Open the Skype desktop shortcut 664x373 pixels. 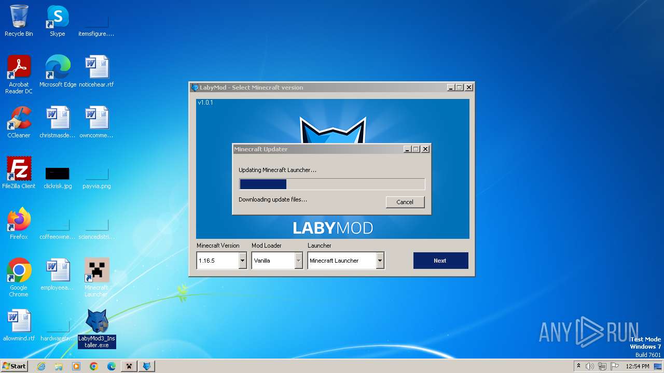coord(58,21)
